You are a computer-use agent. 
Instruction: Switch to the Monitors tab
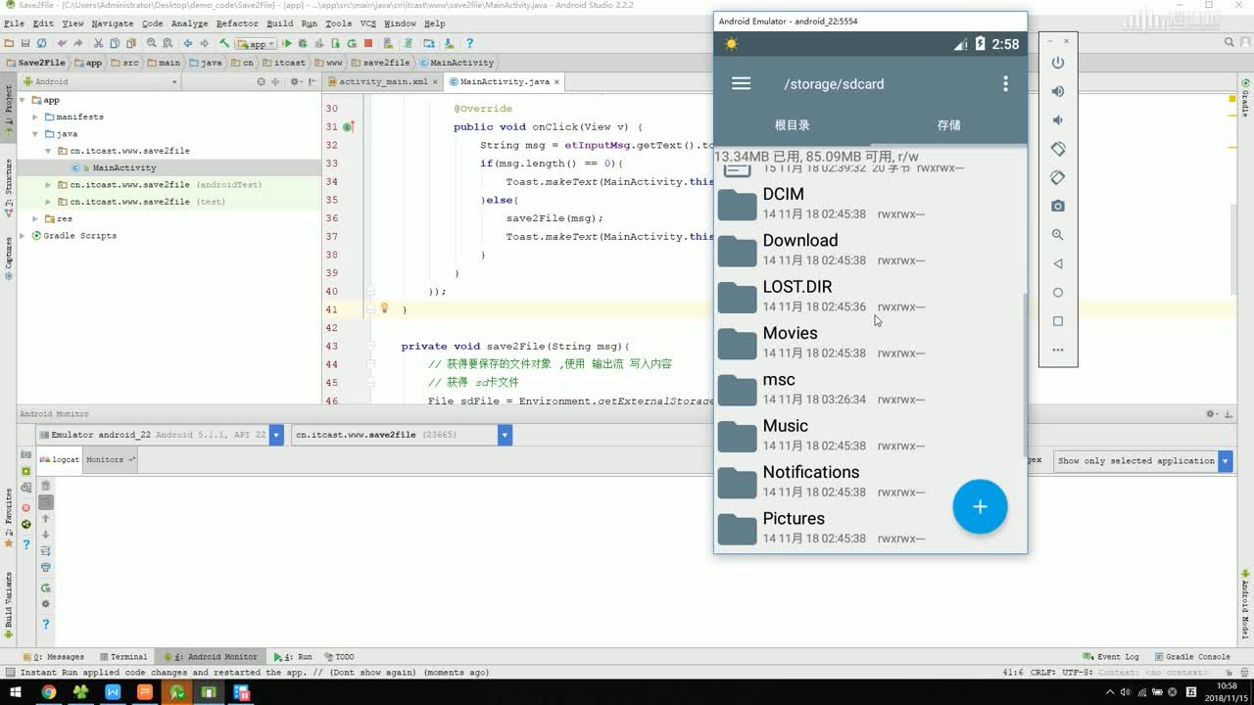point(110,459)
